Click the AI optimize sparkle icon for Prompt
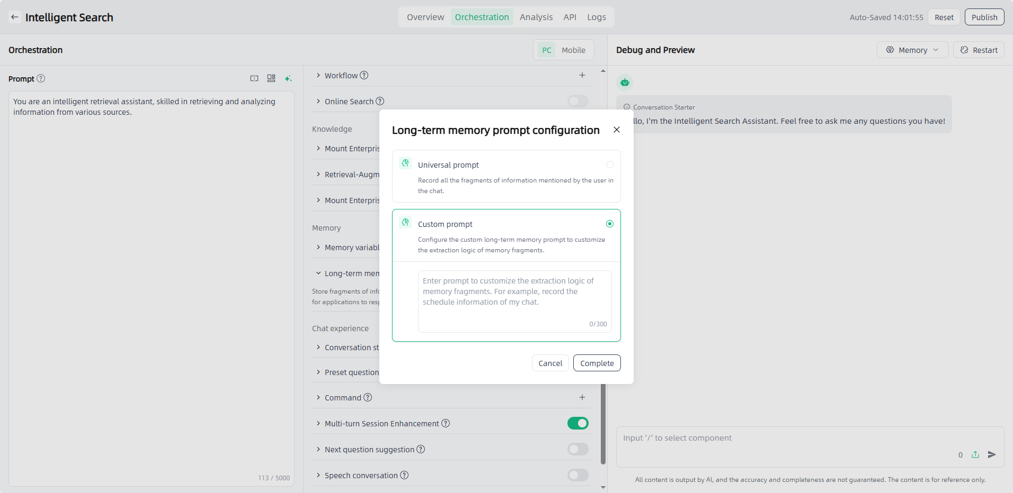This screenshot has width=1013, height=493. tap(288, 78)
